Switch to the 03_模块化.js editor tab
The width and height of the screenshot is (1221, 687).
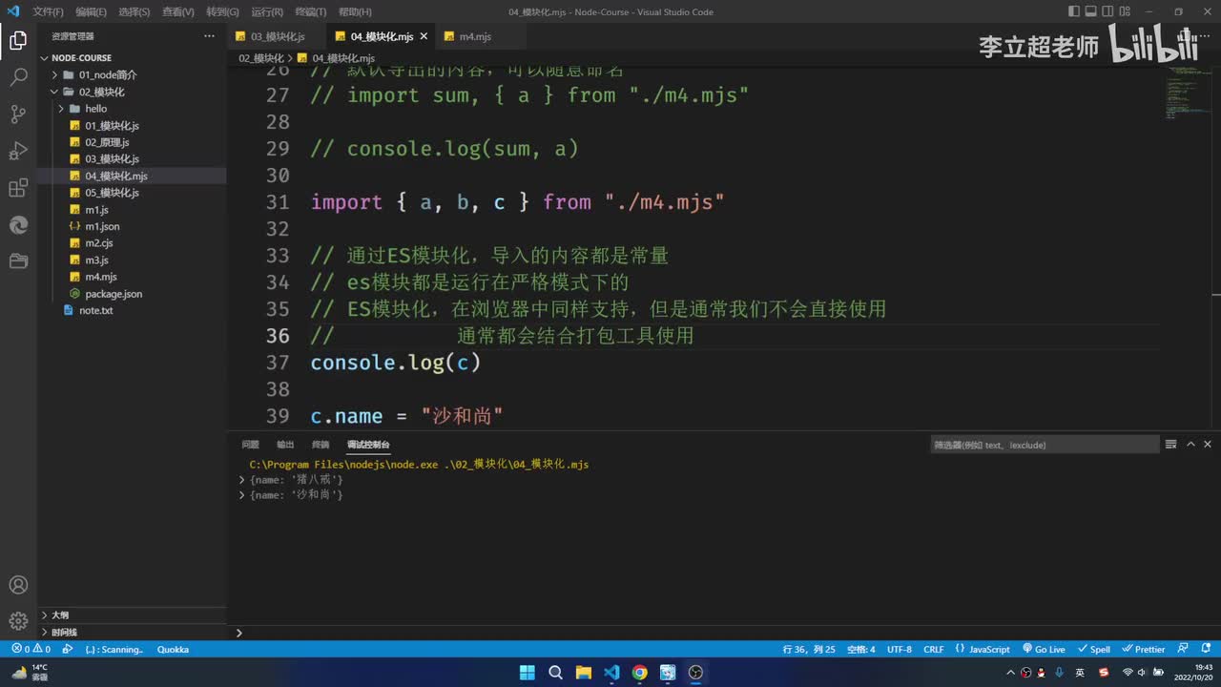pos(277,36)
